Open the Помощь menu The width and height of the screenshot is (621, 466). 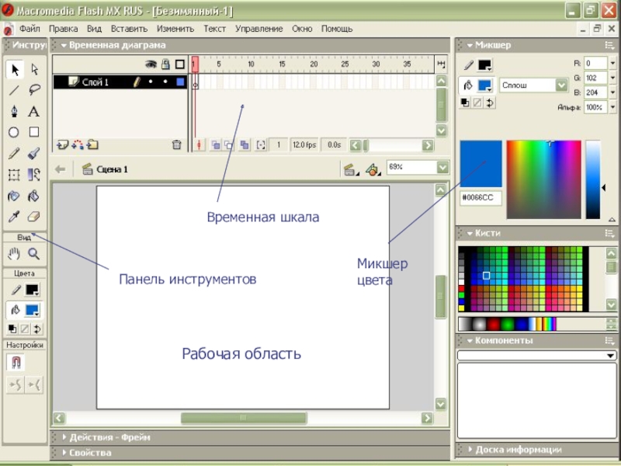coord(337,29)
